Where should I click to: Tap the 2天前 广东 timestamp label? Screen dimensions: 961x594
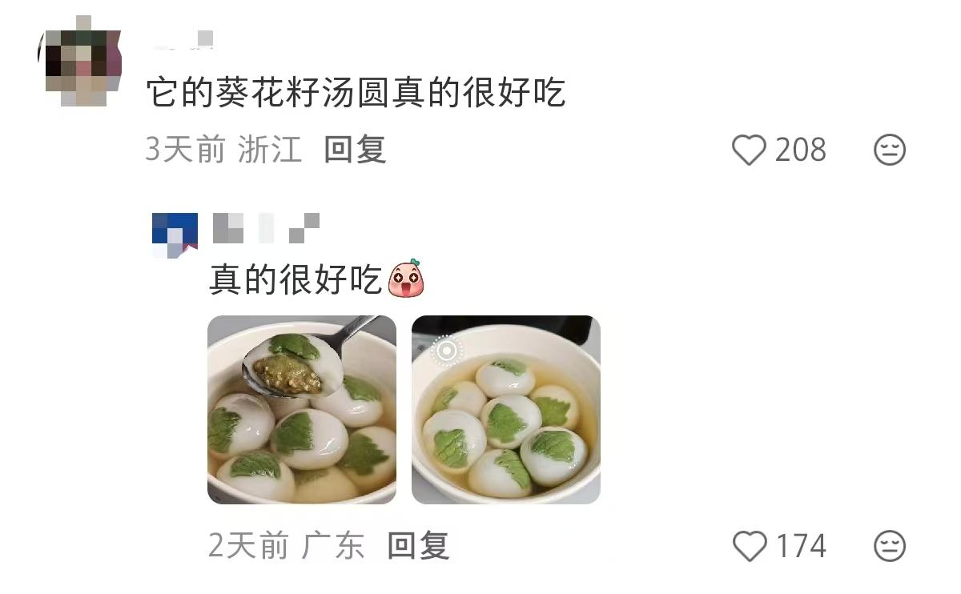(x=287, y=546)
